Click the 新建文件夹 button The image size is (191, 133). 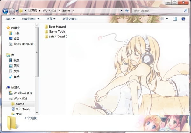(x=70, y=19)
